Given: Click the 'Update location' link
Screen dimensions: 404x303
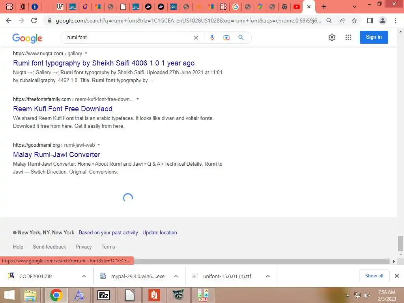Looking at the screenshot, I should (160, 232).
